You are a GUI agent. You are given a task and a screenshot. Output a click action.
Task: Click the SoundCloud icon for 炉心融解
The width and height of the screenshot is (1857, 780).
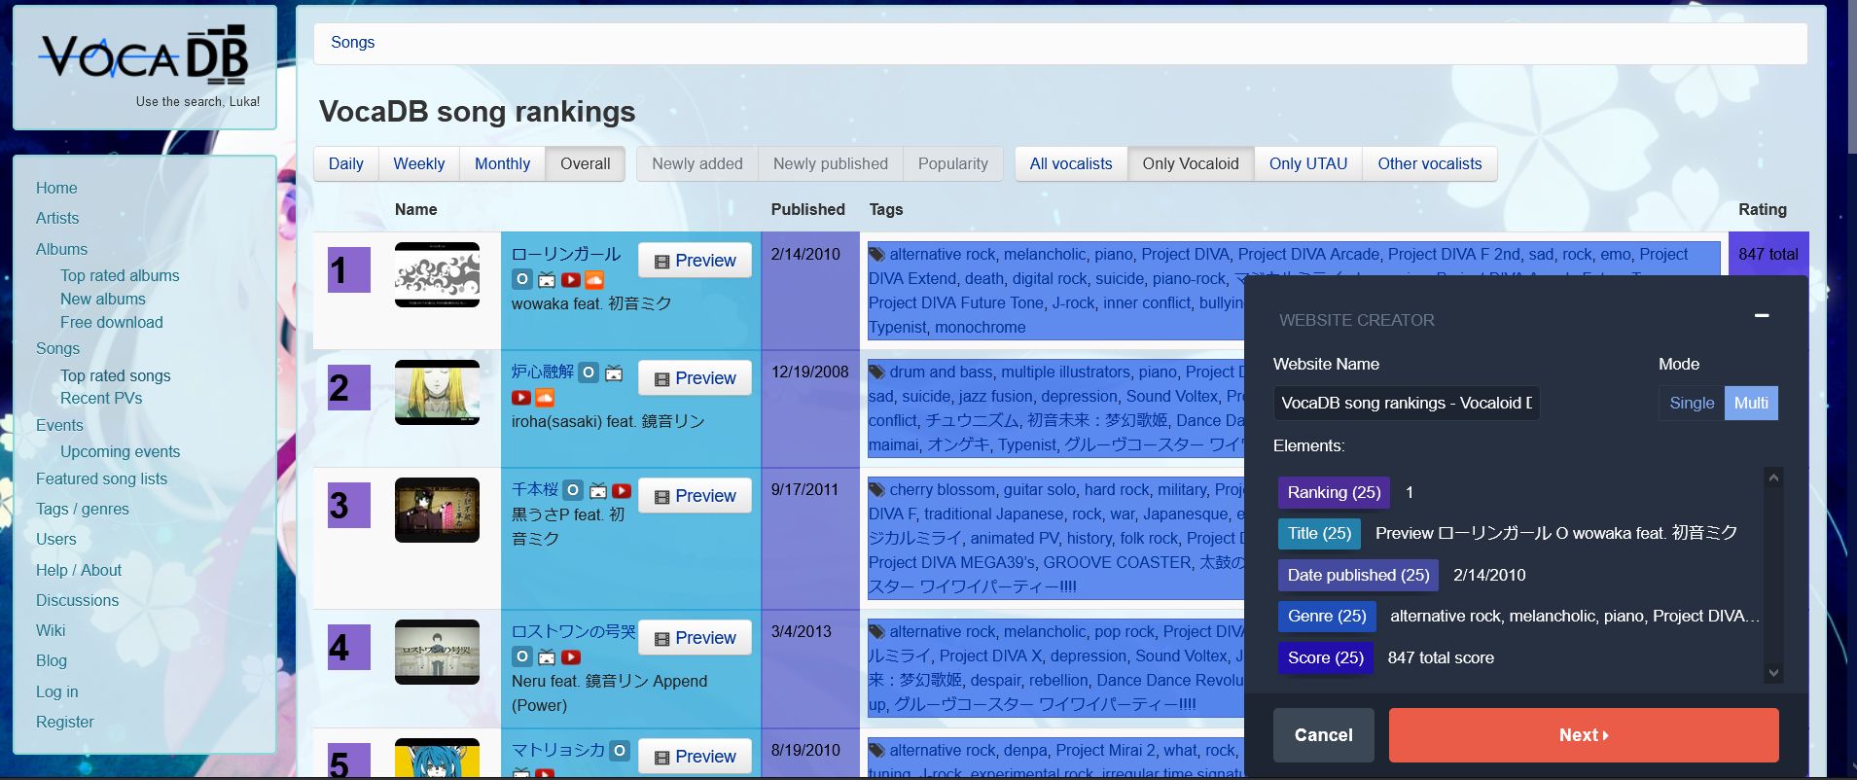pos(545,398)
